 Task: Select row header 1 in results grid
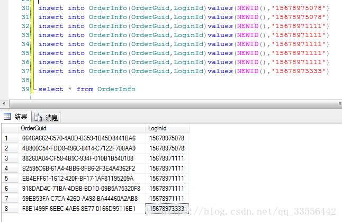(10, 138)
